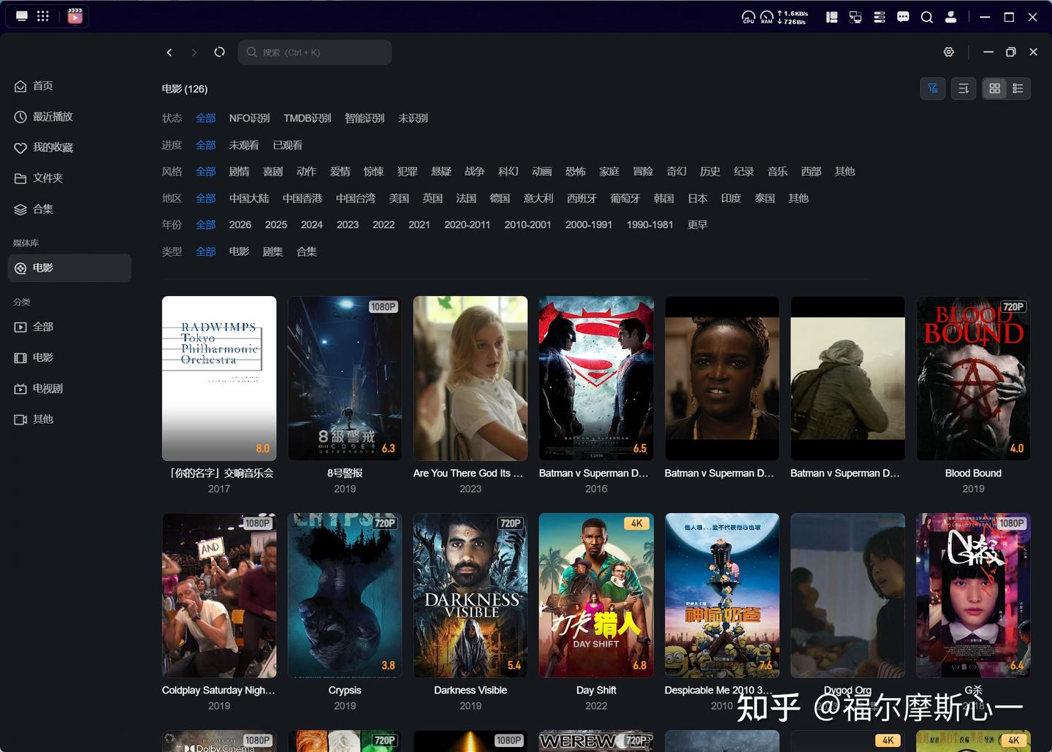Filter year by 2020-2011
Image resolution: width=1052 pixels, height=752 pixels.
click(x=467, y=225)
